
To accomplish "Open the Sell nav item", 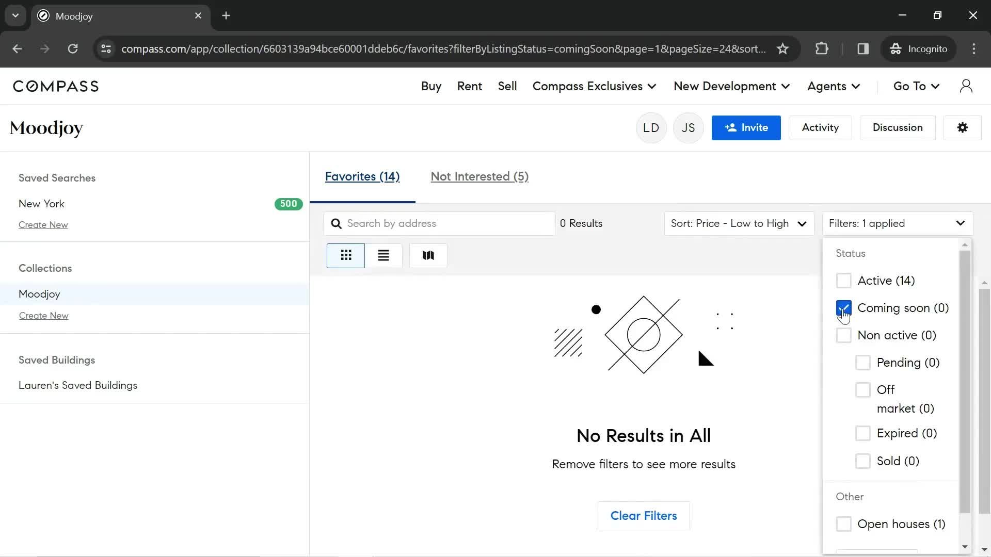I will tap(507, 86).
